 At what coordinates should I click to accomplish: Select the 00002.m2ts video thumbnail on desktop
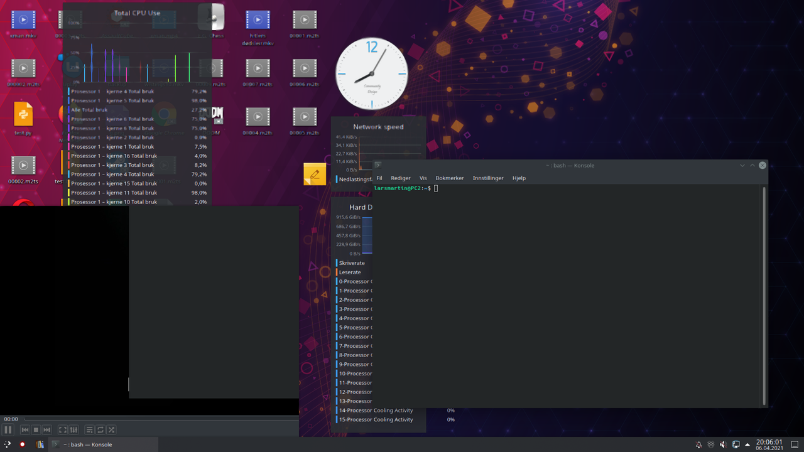pyautogui.click(x=23, y=165)
